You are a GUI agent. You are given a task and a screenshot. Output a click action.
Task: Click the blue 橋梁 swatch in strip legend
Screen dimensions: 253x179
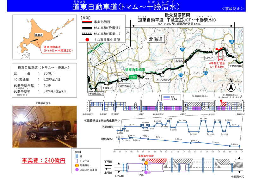(x=167, y=97)
